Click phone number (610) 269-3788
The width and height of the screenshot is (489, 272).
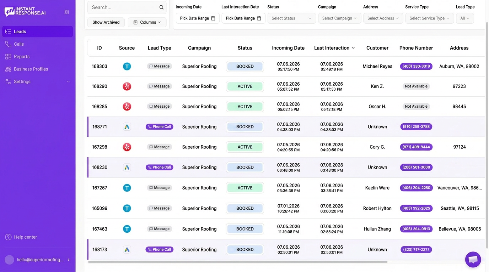point(416,127)
